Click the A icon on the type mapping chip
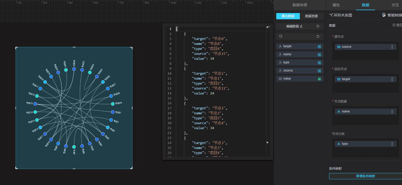The image size is (402, 185). [339, 144]
